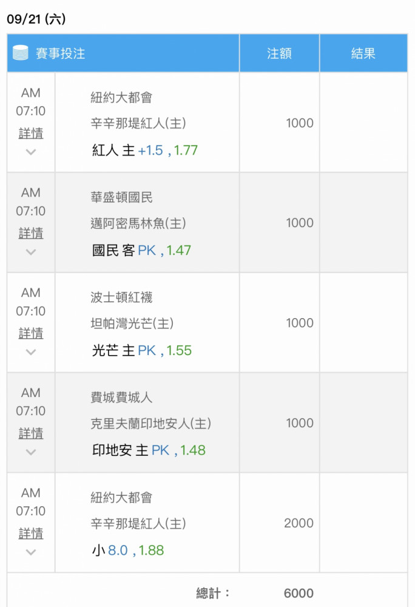Click the 紅人 主 +1.5 , 1.77 odds text
415x607 pixels.
pyautogui.click(x=144, y=150)
